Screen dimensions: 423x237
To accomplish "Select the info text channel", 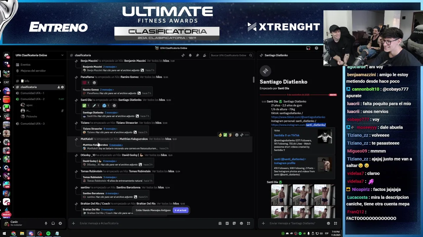I will [x=39, y=81].
